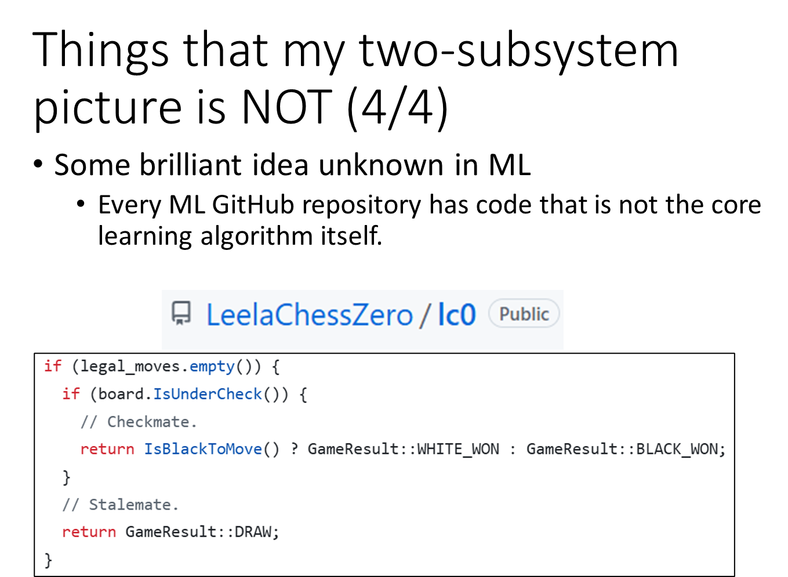
Task: Click the words learning algorithm itself
Action: [x=240, y=236]
